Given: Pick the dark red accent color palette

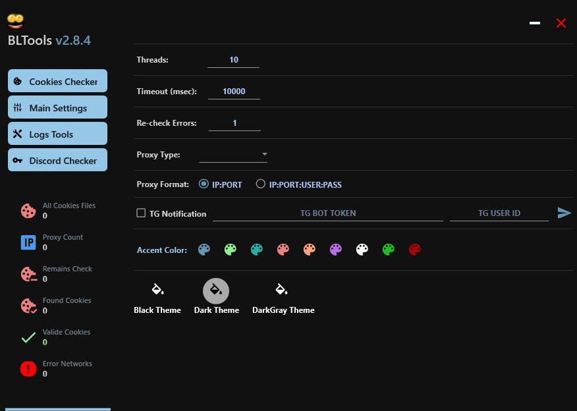Looking at the screenshot, I should coord(415,250).
